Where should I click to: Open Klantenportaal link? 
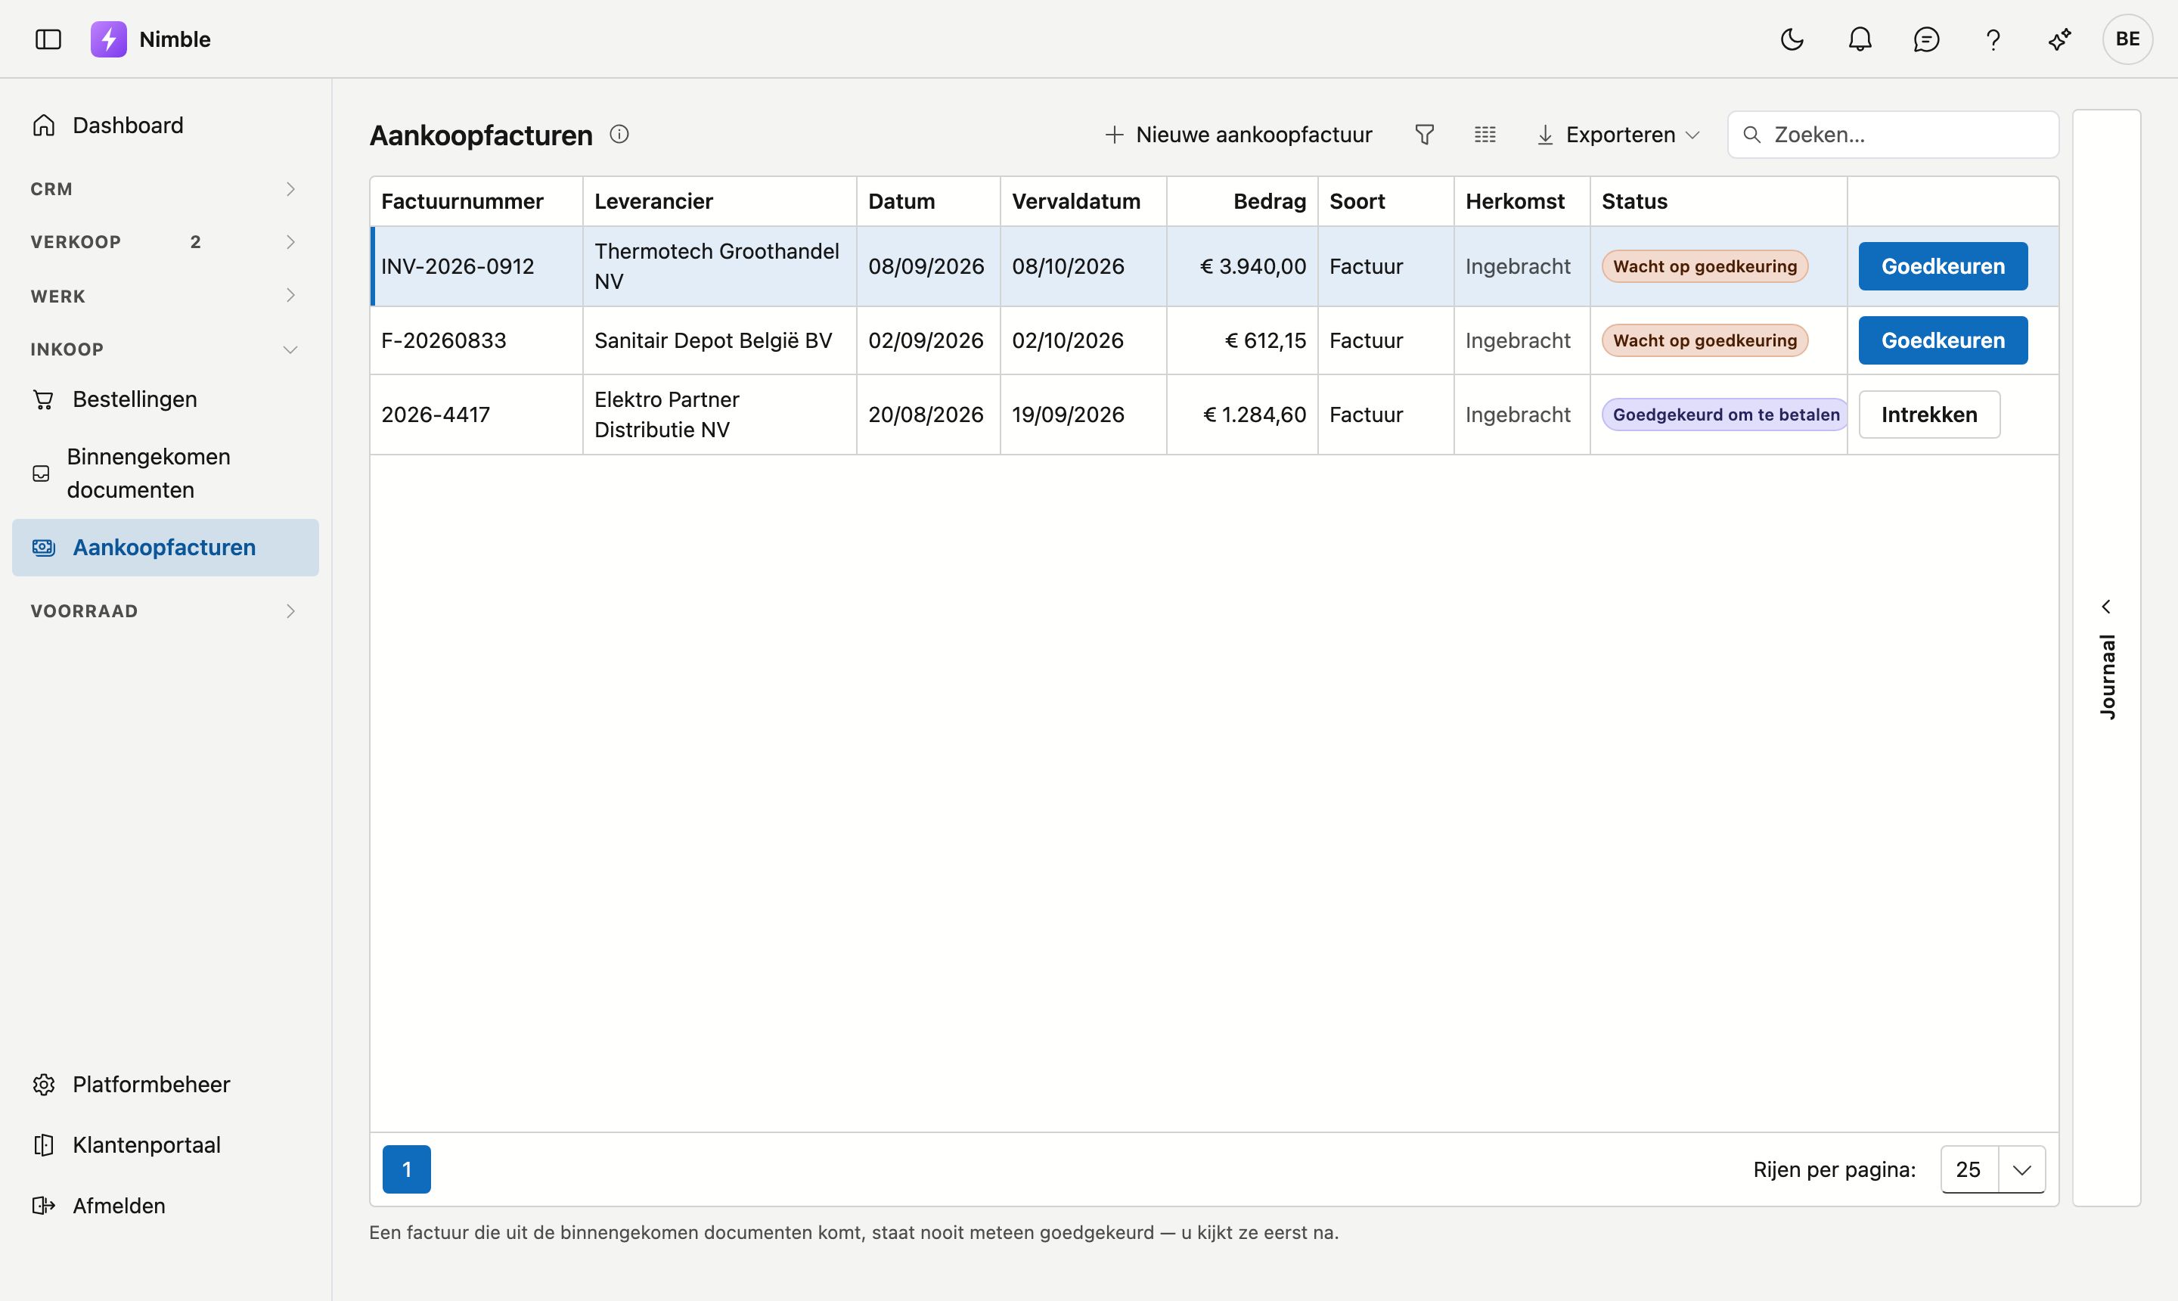166,1145
